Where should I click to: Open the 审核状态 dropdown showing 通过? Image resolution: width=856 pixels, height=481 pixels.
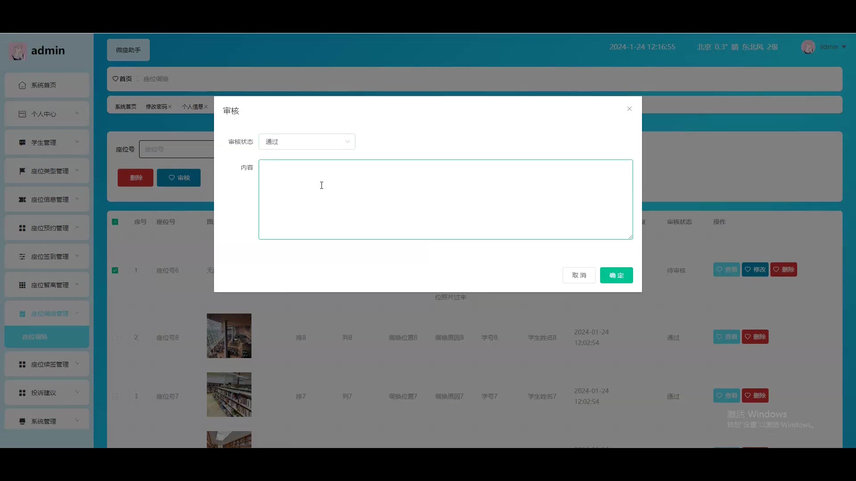307,142
